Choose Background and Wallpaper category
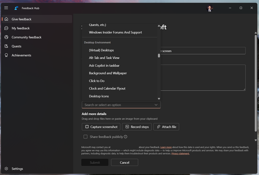Viewport: 259px width, 175px height. coord(108,73)
